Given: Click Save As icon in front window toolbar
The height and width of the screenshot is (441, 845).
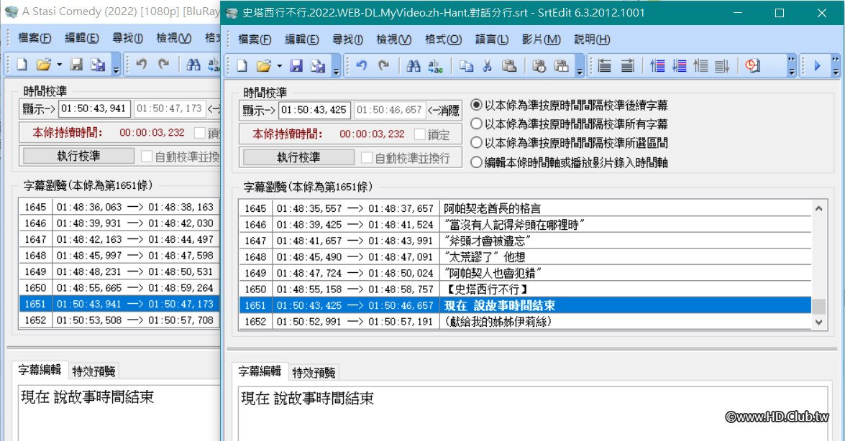Looking at the screenshot, I should pos(318,65).
